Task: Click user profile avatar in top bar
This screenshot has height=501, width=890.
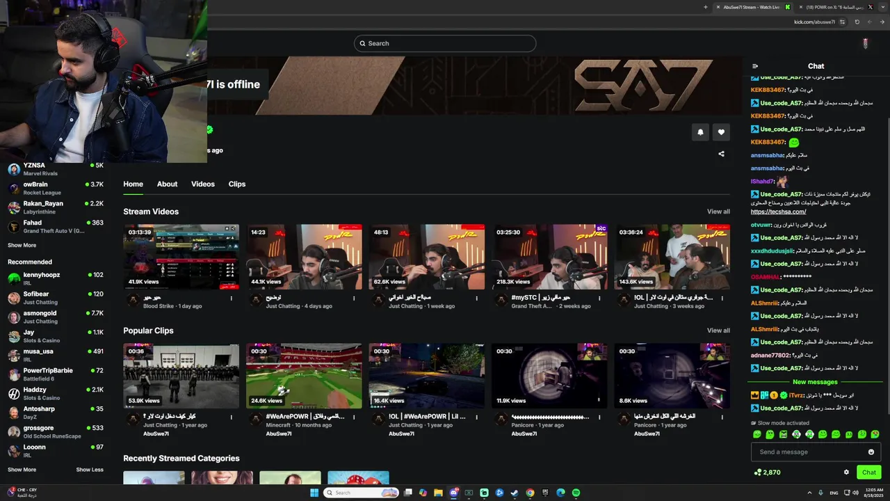Action: point(865,43)
